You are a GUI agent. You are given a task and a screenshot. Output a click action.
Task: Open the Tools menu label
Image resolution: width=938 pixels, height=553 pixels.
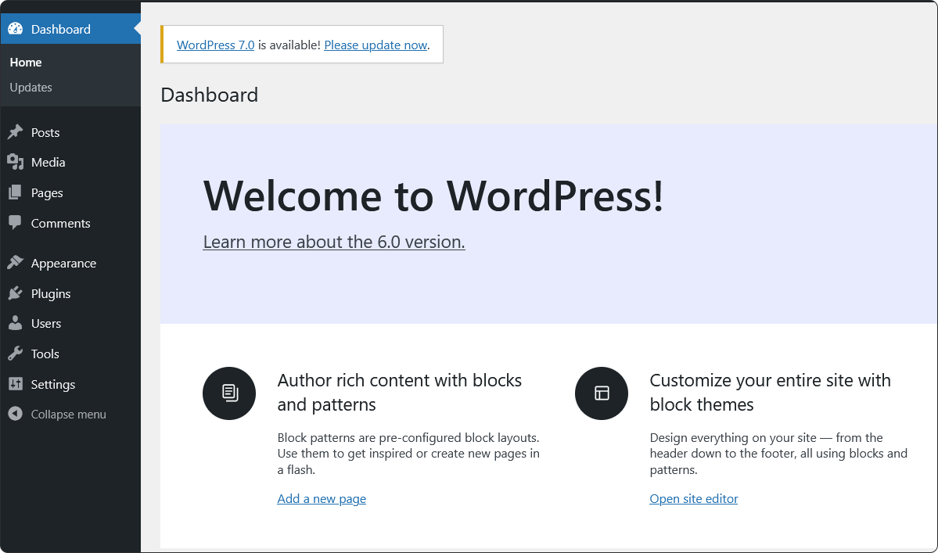[x=45, y=354]
